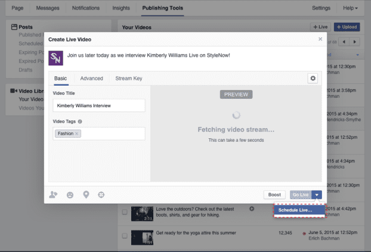Viewport: 371px width, 252px height.
Task: Click the Upload button
Action: [347, 27]
